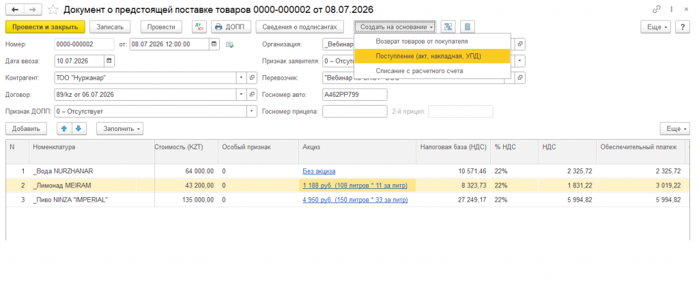Expand Заполнить dropdown
699x287 pixels.
coord(120,129)
